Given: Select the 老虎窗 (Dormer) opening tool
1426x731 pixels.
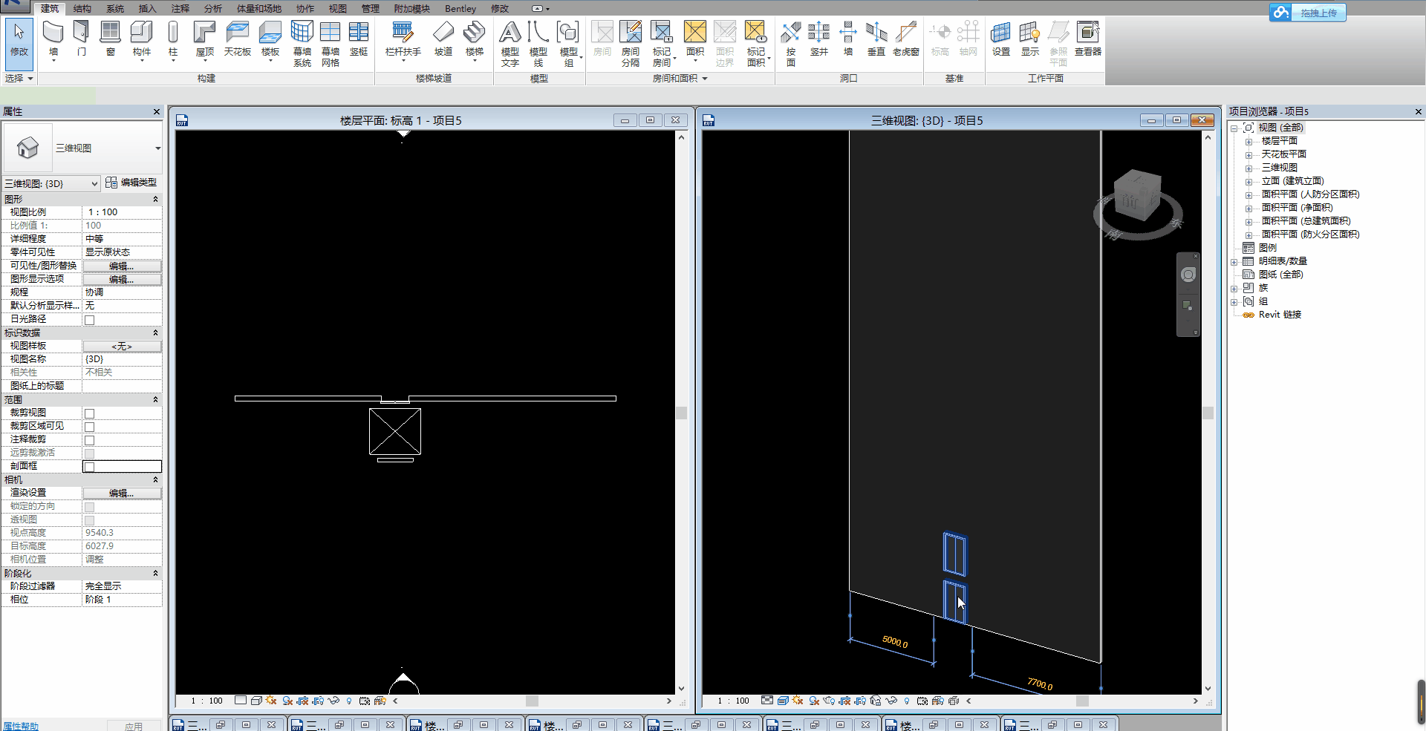Looking at the screenshot, I should point(906,39).
